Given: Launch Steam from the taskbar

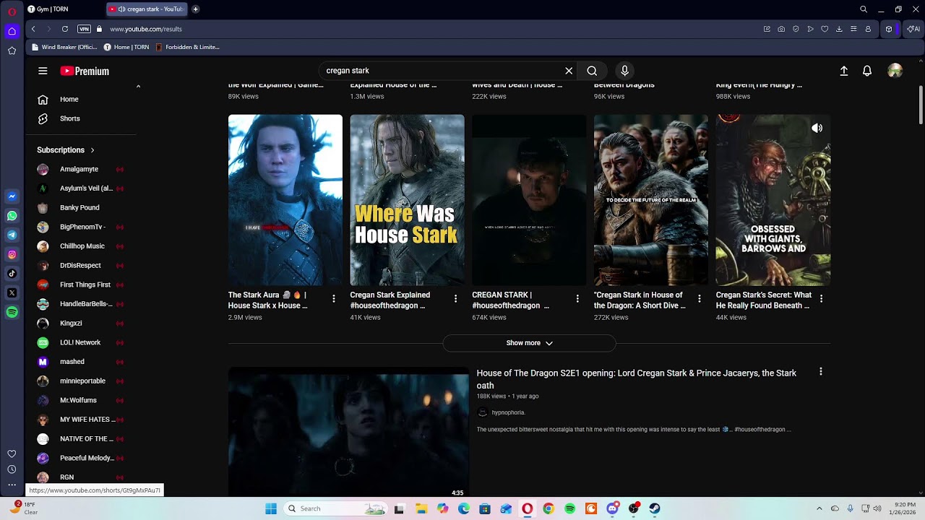Looking at the screenshot, I should (x=655, y=508).
